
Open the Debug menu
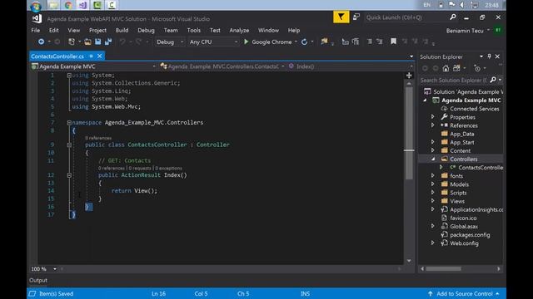(146, 30)
